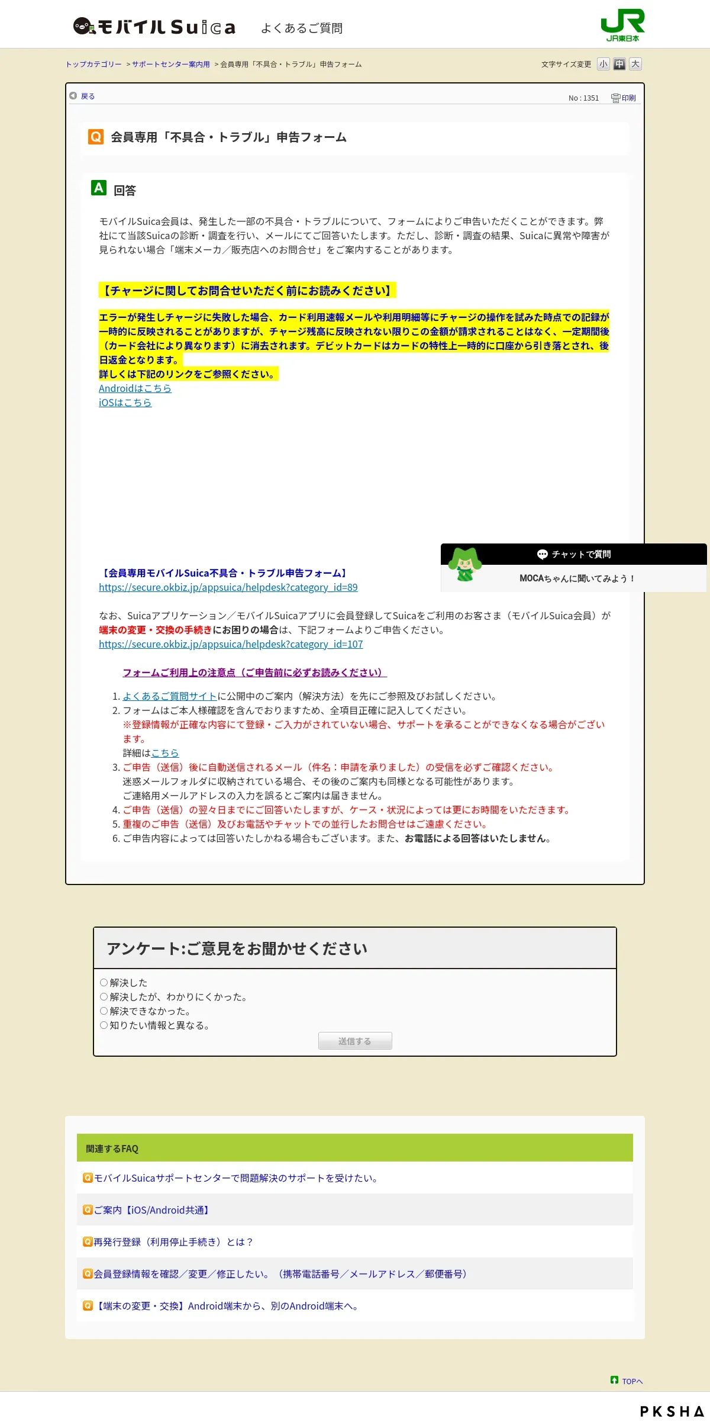Go to サポートセンター案内用 breadcrumb

170,64
